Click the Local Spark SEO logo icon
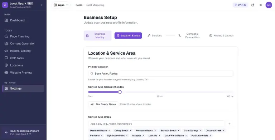The width and height of the screenshot is (275, 140). (5, 5)
